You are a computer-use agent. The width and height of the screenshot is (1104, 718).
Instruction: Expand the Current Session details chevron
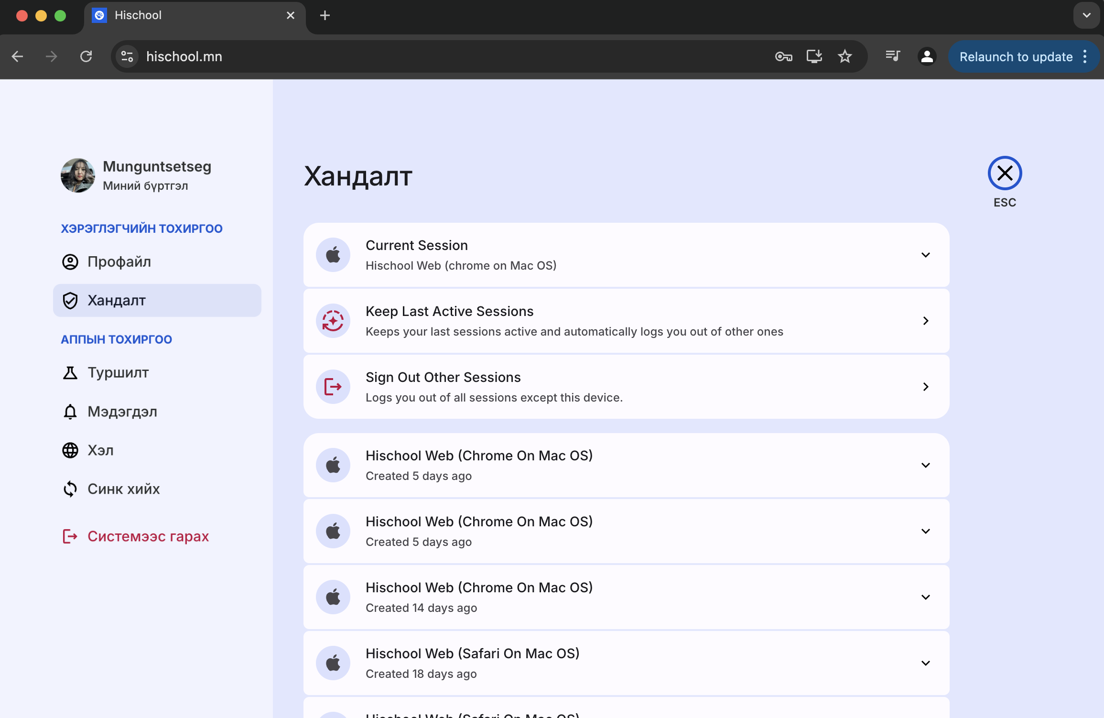click(926, 255)
